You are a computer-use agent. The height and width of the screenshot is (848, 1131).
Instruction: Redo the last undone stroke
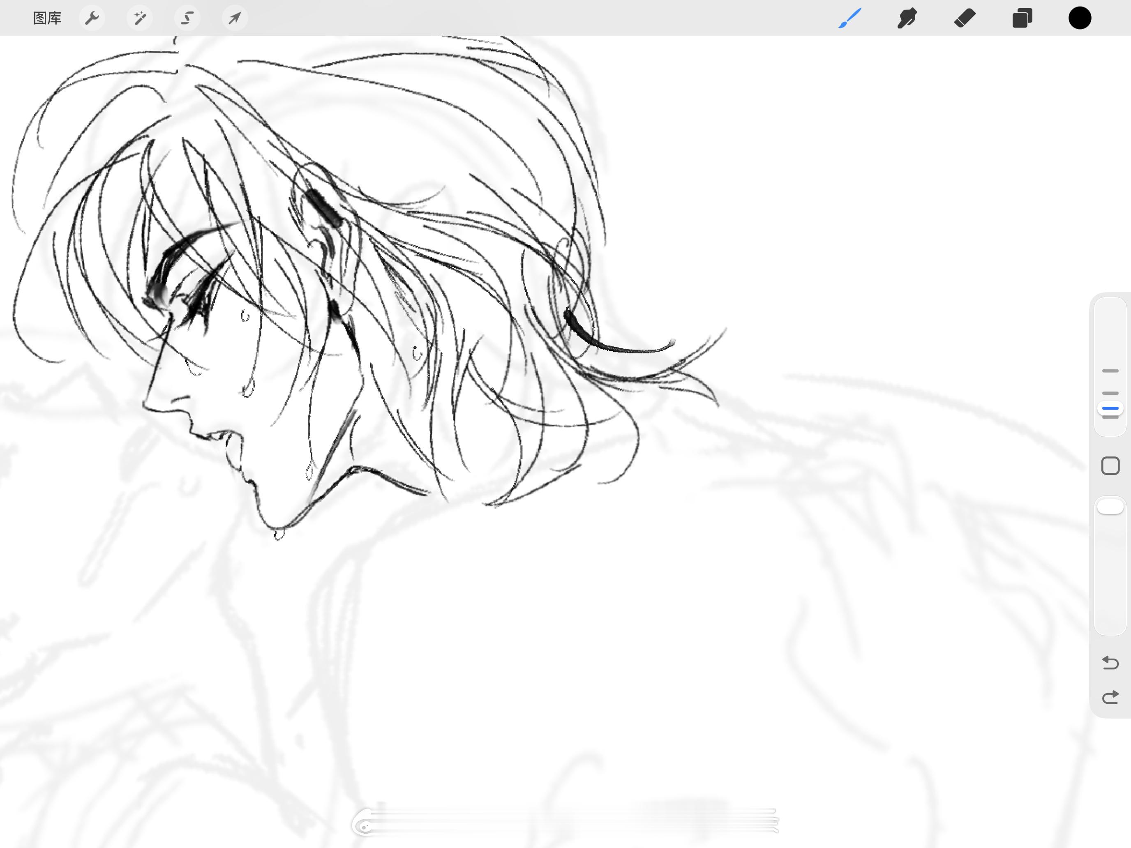(1110, 697)
